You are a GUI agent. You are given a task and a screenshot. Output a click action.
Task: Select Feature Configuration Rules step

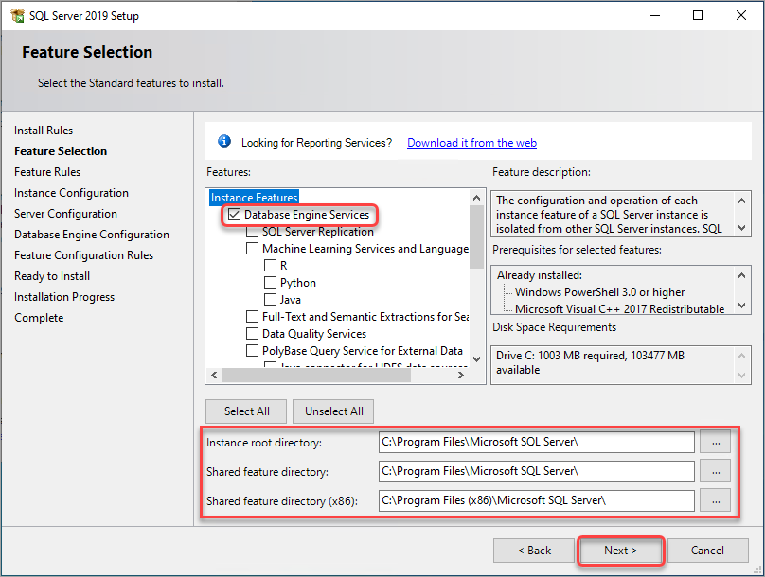pos(84,255)
